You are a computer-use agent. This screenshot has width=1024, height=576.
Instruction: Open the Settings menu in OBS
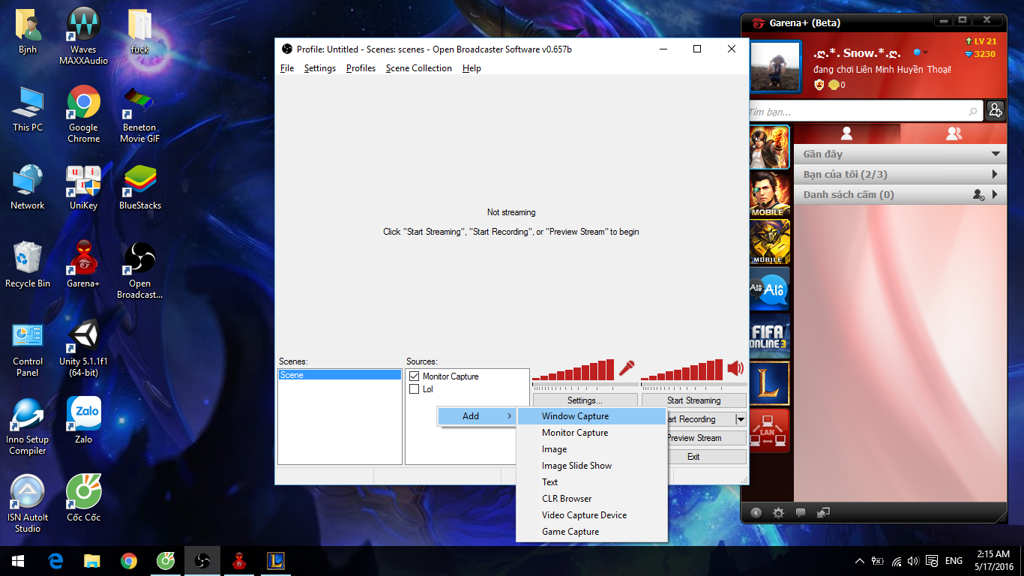(320, 68)
